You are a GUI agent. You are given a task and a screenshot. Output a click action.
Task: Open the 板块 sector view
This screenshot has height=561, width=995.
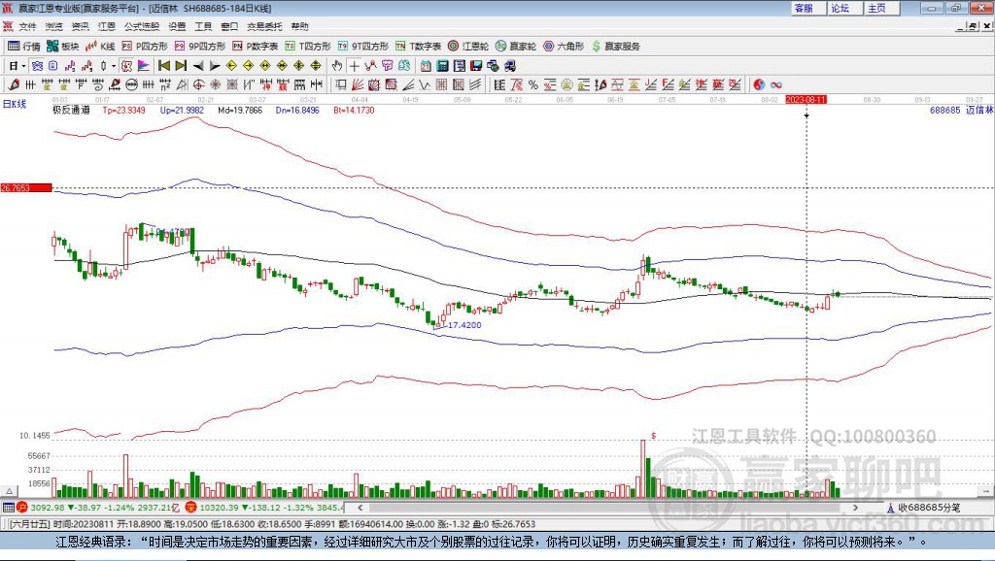(x=63, y=47)
